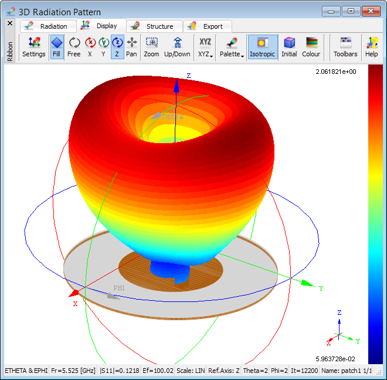Rotate view around X axis

tap(90, 47)
